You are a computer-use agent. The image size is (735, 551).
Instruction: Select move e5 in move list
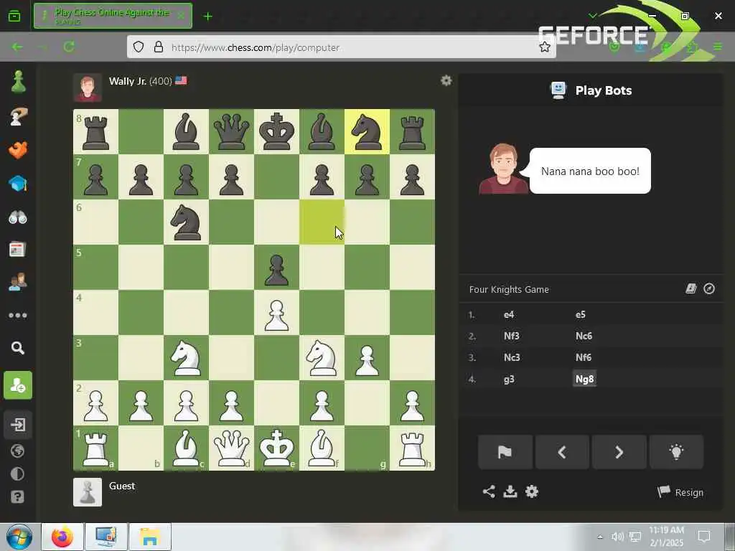point(580,314)
